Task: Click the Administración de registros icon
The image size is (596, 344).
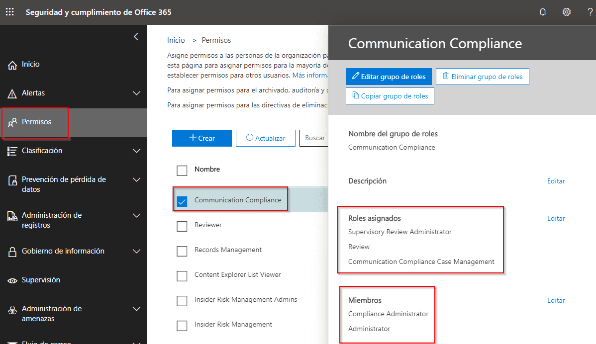Action: click(12, 216)
